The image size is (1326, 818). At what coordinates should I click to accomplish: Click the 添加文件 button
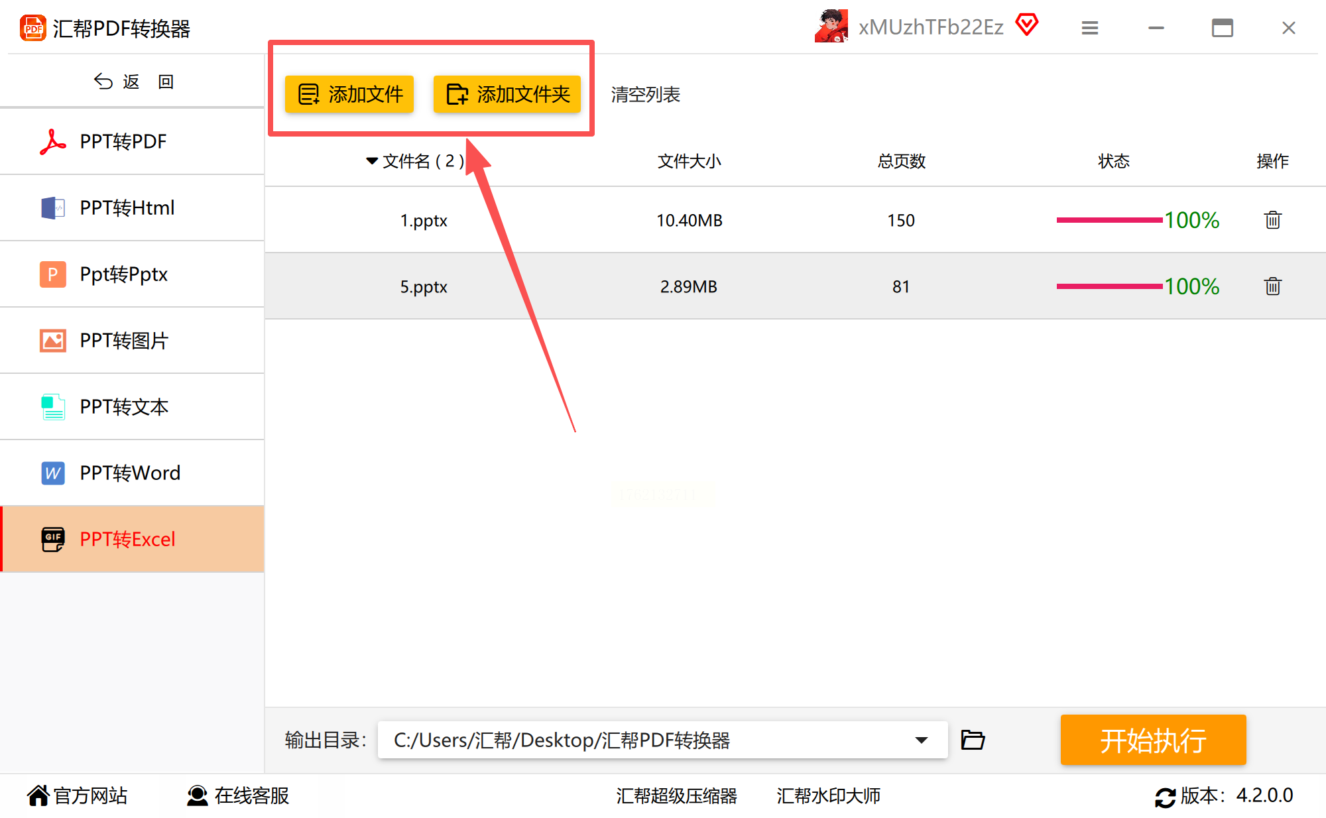(349, 94)
